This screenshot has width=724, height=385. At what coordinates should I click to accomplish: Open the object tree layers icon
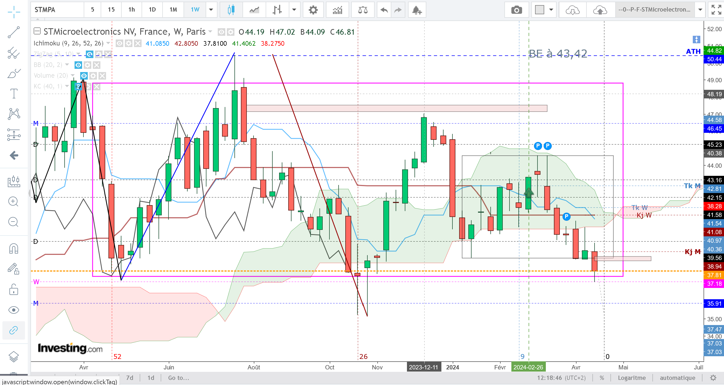point(14,357)
